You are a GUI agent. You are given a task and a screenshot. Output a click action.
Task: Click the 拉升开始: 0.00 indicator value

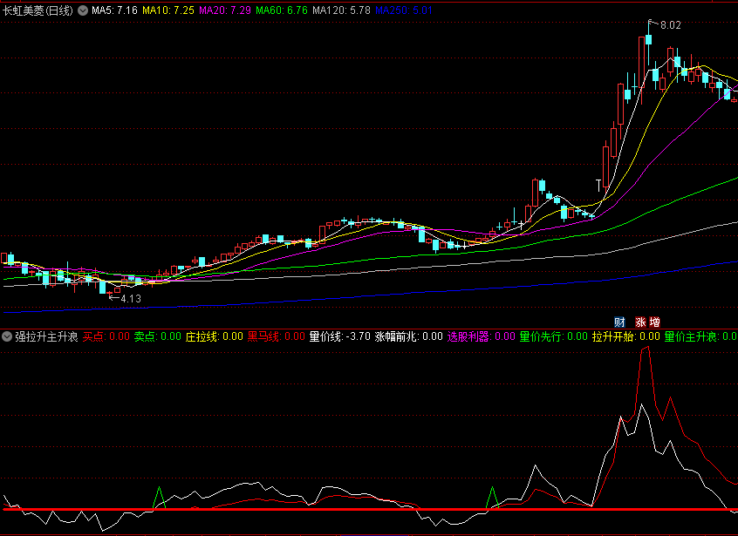point(626,336)
